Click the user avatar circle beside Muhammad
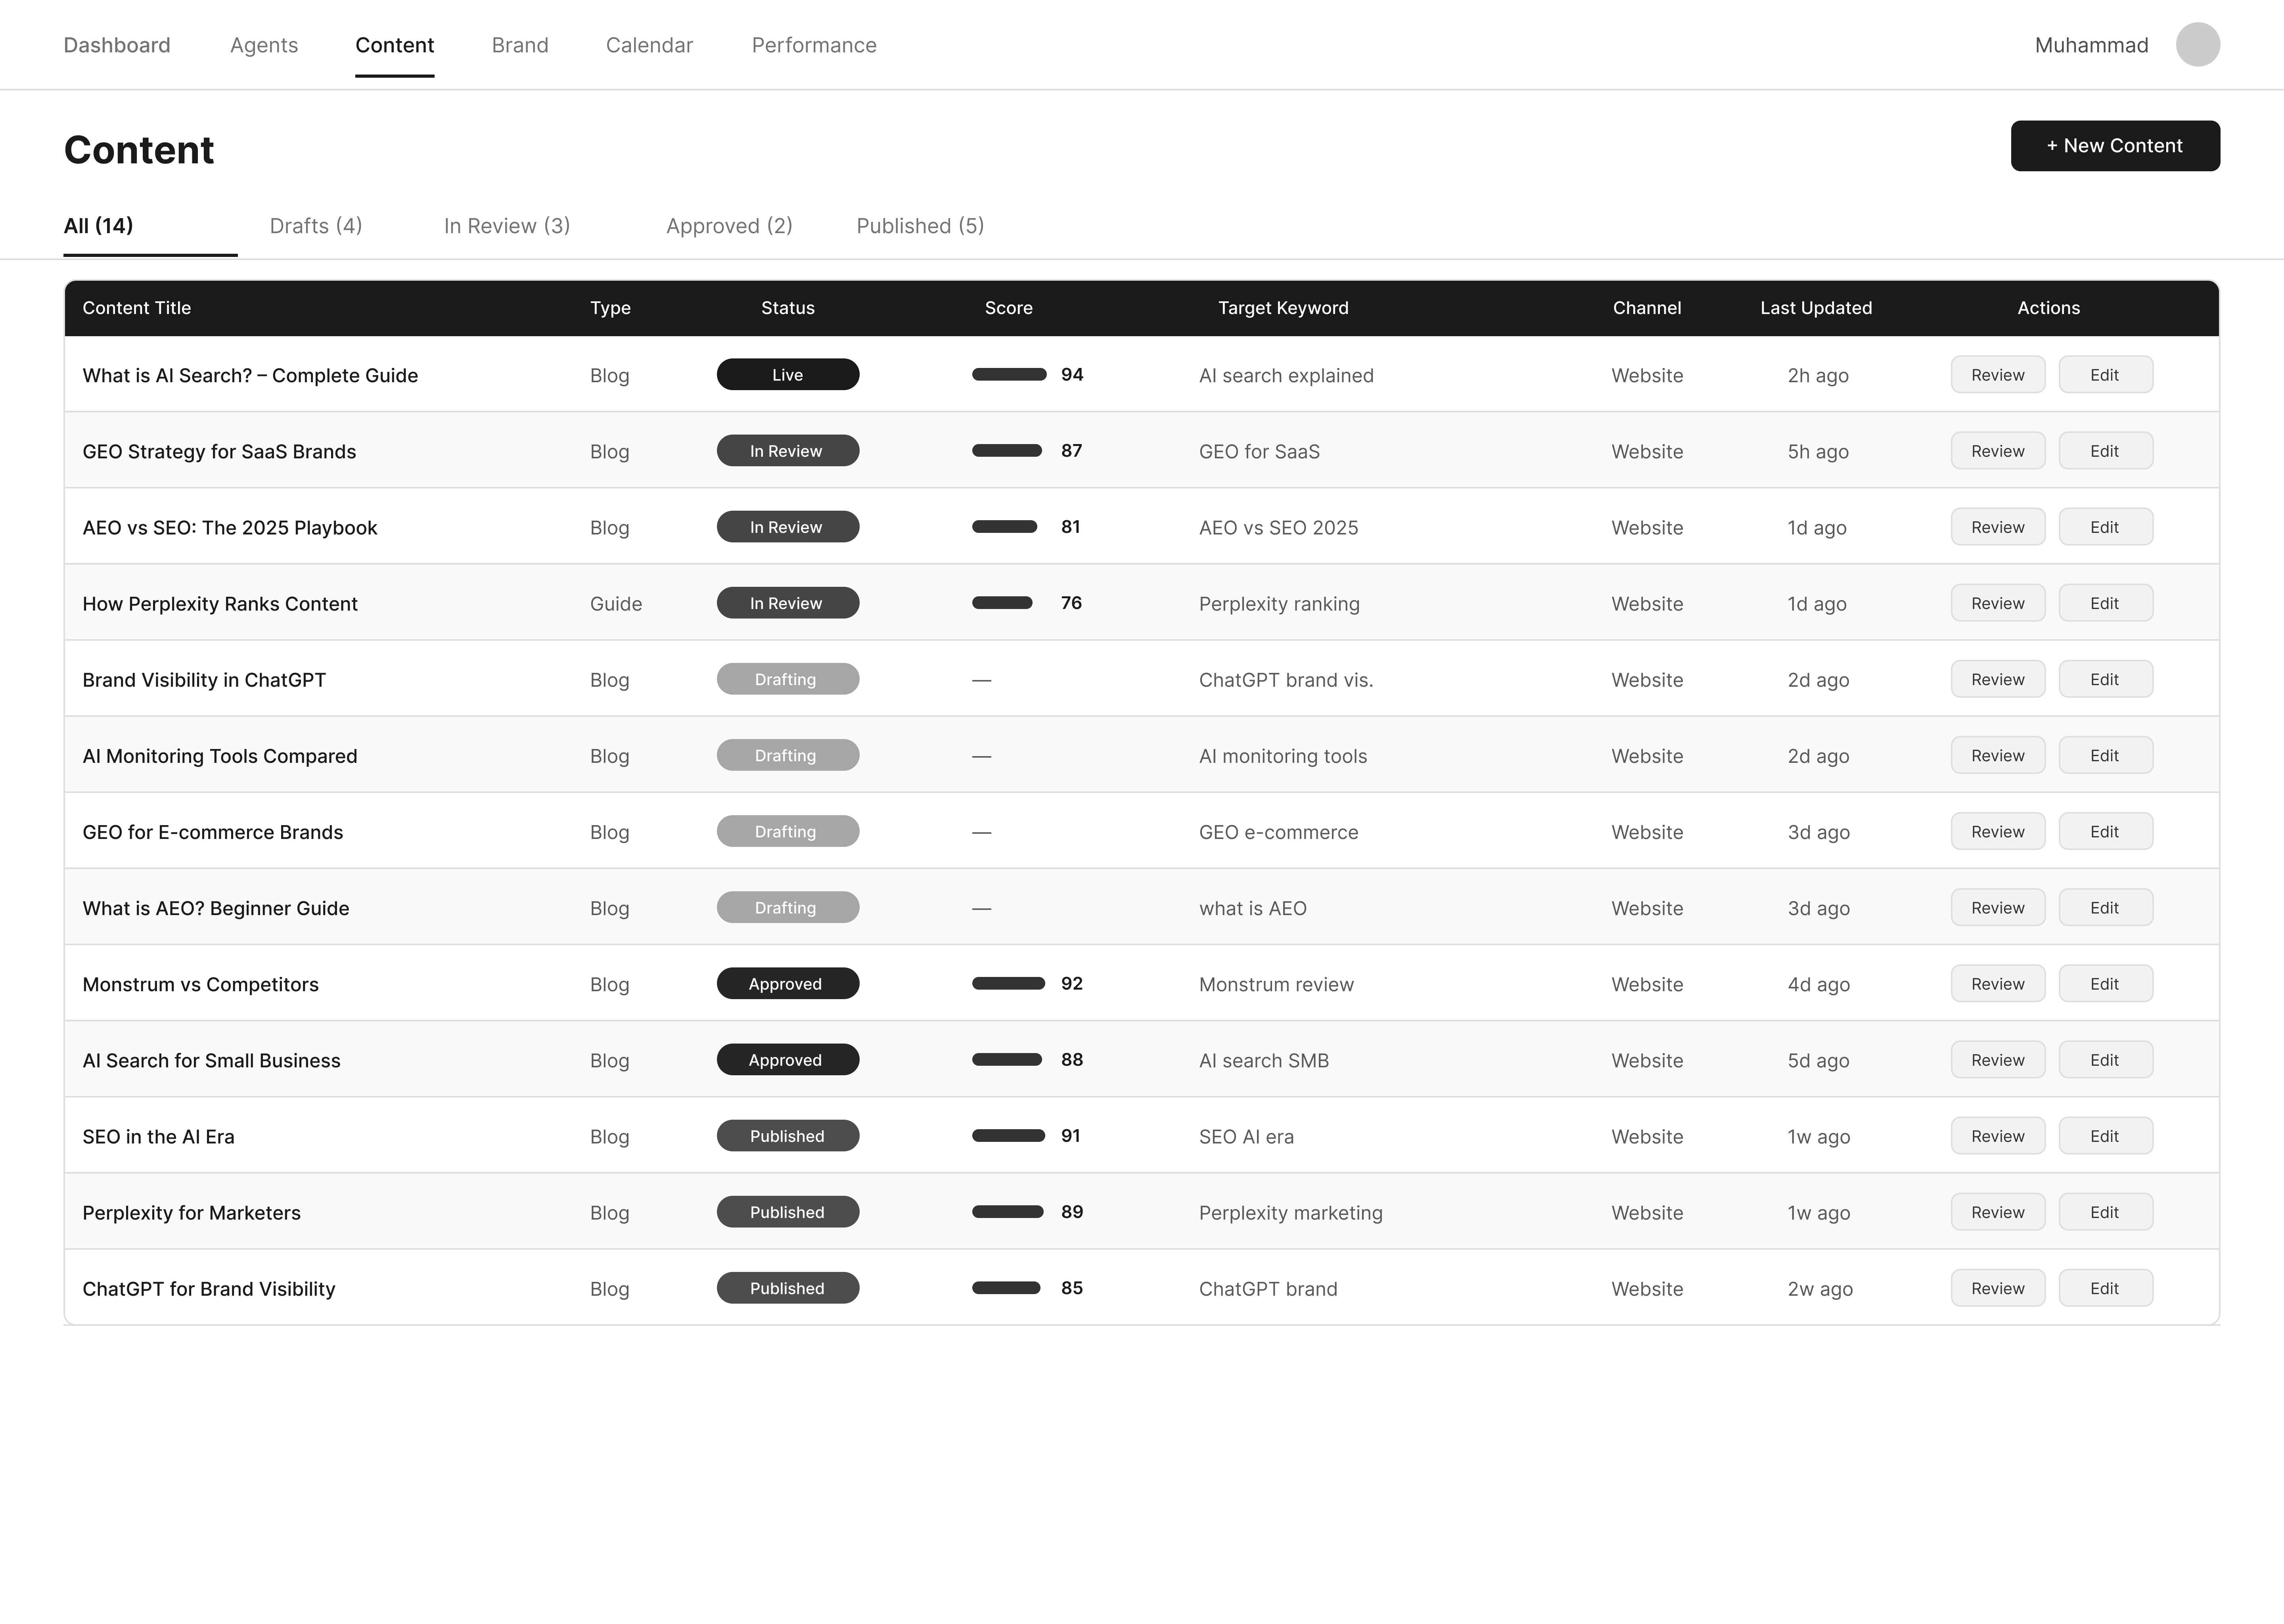The image size is (2284, 1624). coord(2198,45)
